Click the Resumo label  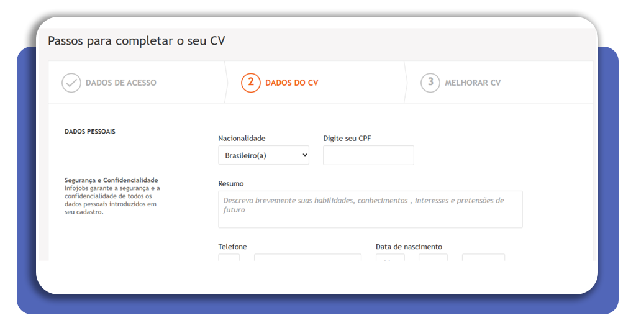click(231, 184)
